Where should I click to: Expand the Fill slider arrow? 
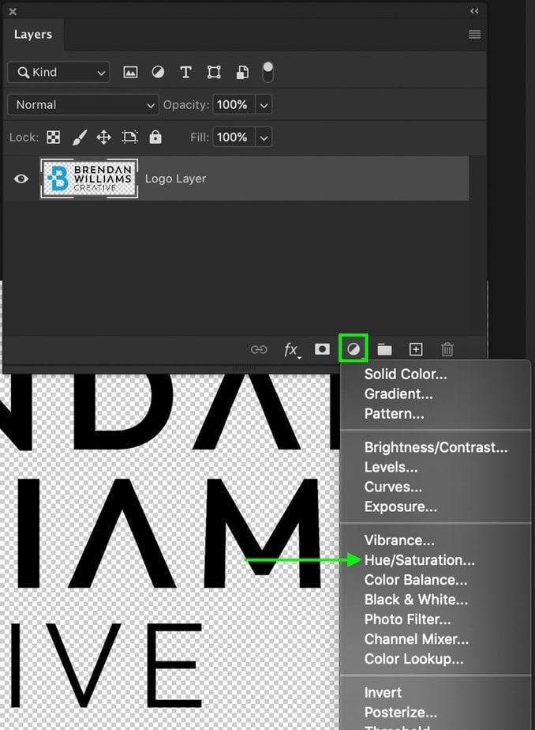pos(264,137)
